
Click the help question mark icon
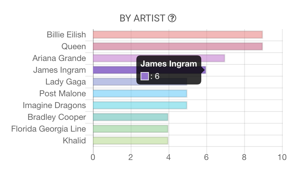172,18
